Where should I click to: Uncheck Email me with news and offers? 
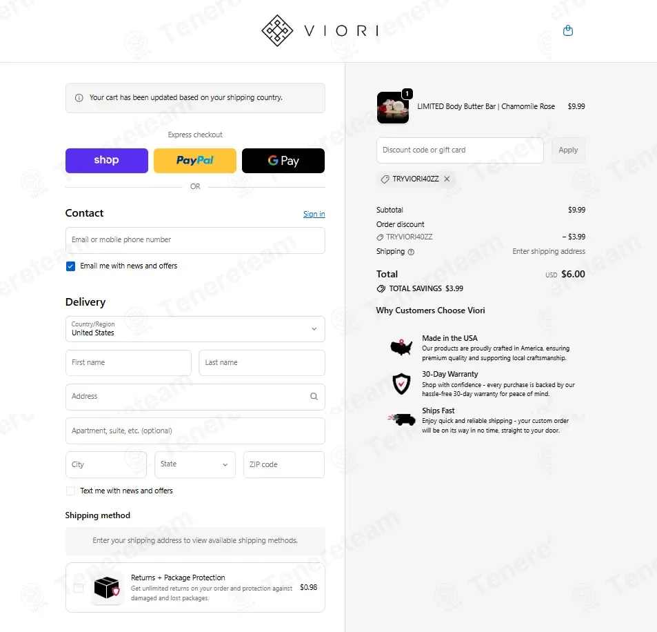(70, 266)
